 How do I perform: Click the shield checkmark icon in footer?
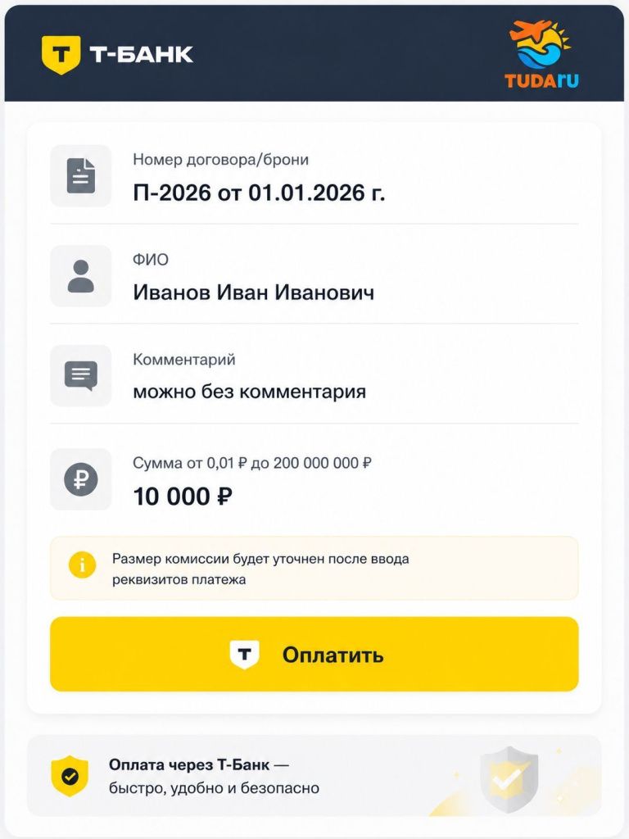click(70, 776)
